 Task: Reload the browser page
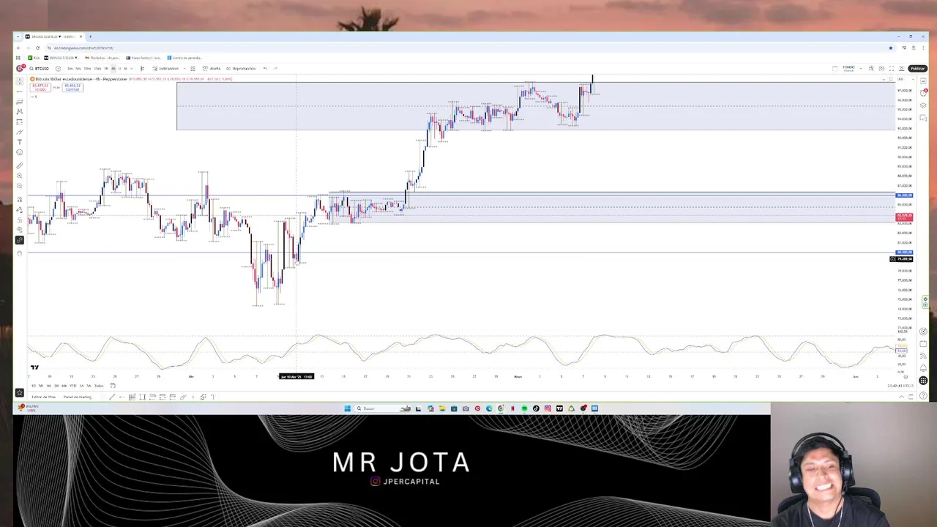[x=37, y=48]
